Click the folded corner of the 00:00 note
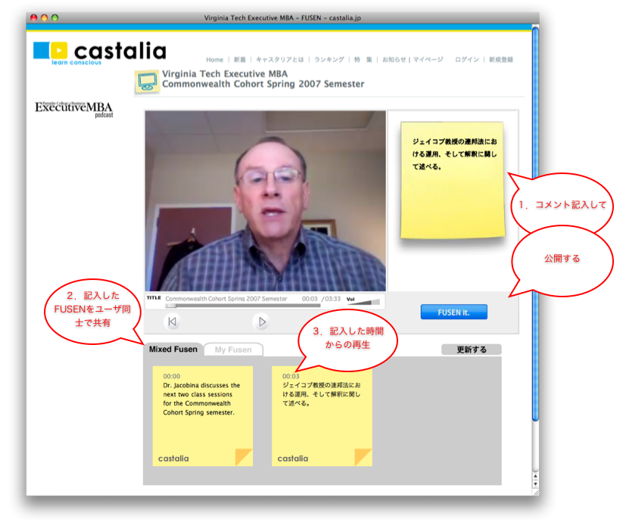Viewport: 623px width, 522px height. pos(244,457)
